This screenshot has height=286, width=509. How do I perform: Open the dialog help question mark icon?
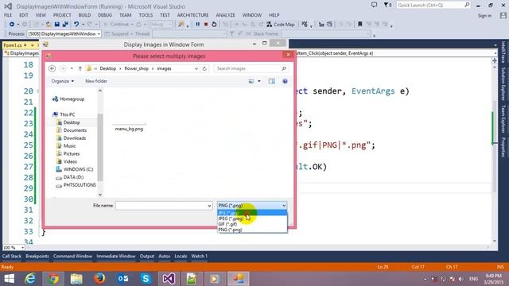point(285,81)
